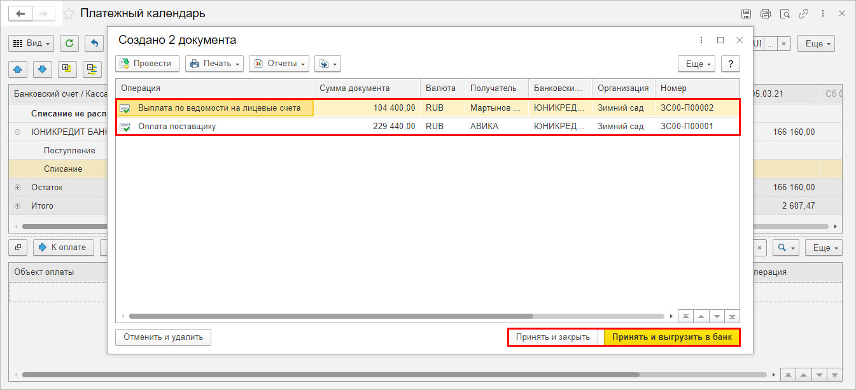Image resolution: width=856 pixels, height=390 pixels.
Task: Click the move down blue arrow icon
Action: [x=42, y=69]
